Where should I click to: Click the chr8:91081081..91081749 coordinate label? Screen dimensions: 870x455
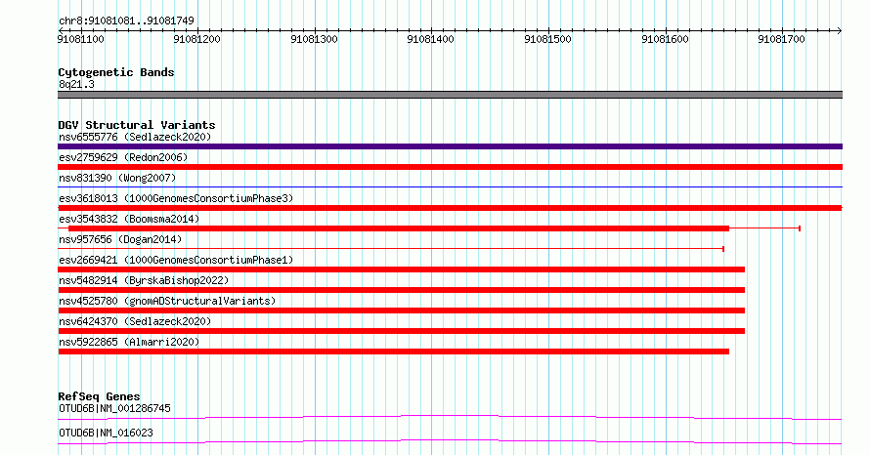126,21
